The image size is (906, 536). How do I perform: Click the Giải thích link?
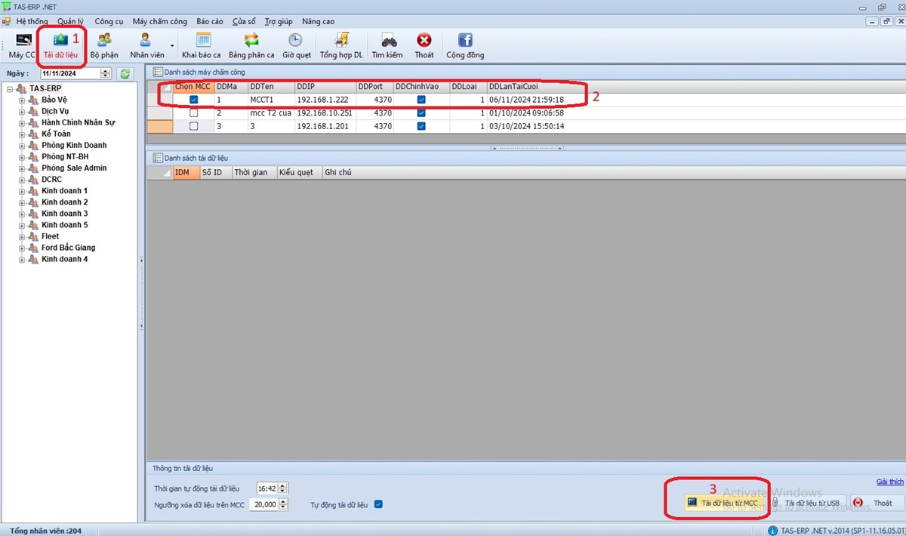[x=889, y=482]
